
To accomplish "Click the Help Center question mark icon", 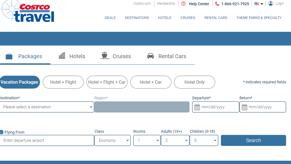I will click(x=183, y=4).
